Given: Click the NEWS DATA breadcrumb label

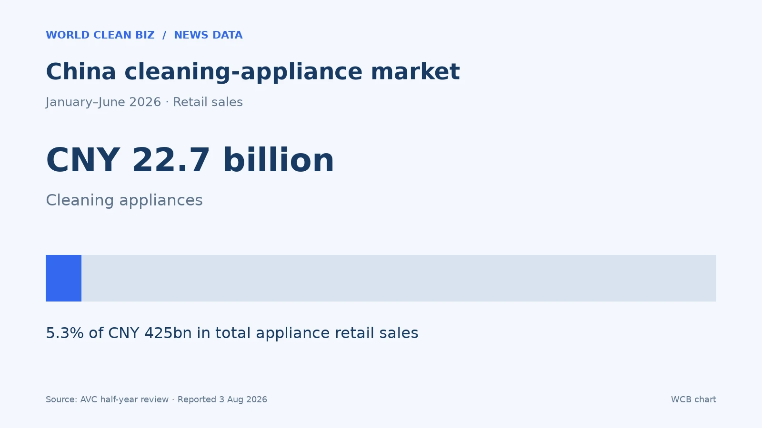Looking at the screenshot, I should point(208,35).
